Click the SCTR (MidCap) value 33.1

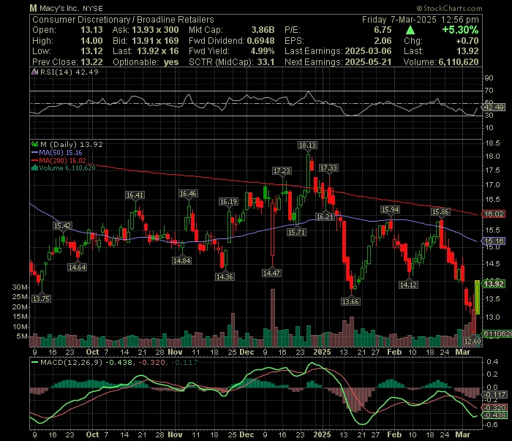click(266, 62)
